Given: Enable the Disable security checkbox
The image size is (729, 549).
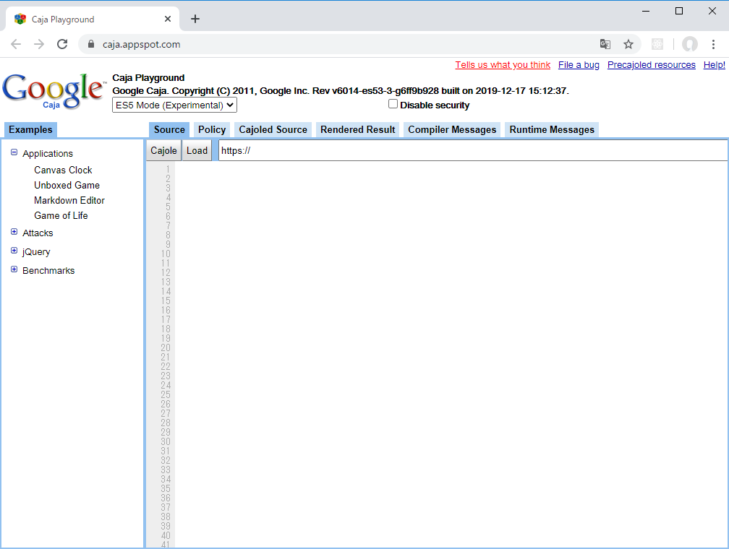Looking at the screenshot, I should tap(393, 103).
